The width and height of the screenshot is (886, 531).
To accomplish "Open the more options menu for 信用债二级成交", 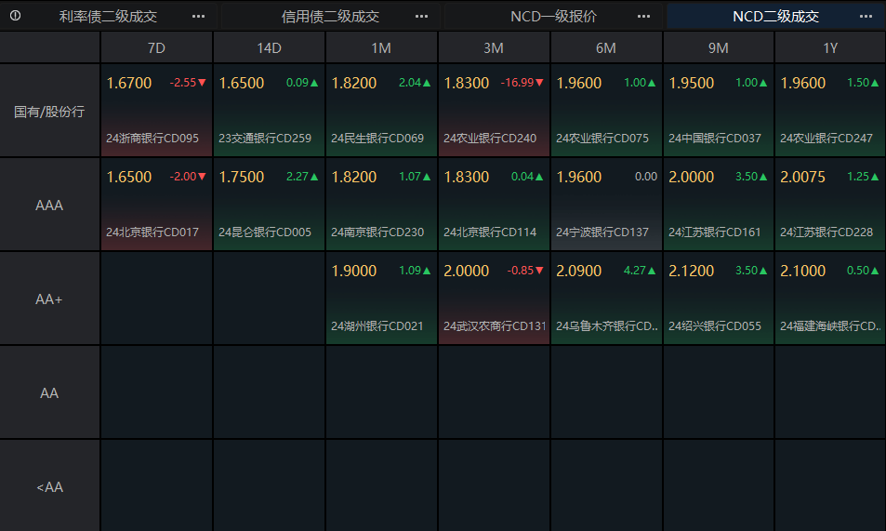I will click(x=421, y=17).
